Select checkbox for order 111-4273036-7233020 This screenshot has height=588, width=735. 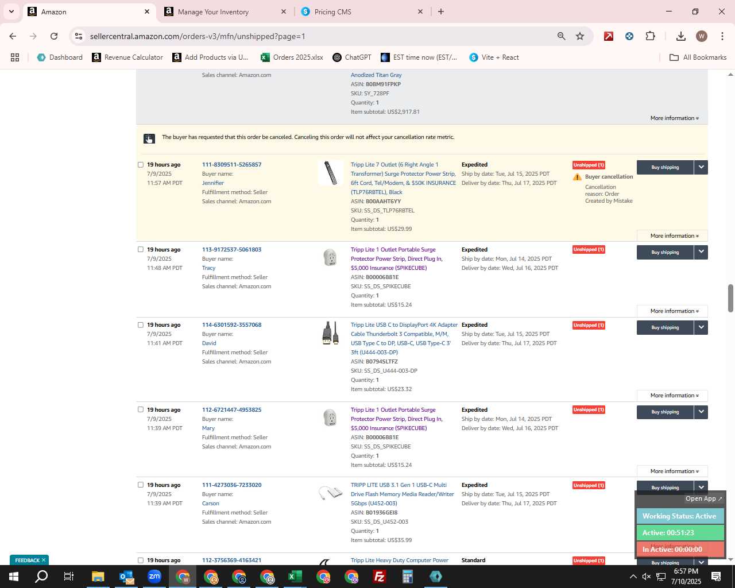point(140,485)
